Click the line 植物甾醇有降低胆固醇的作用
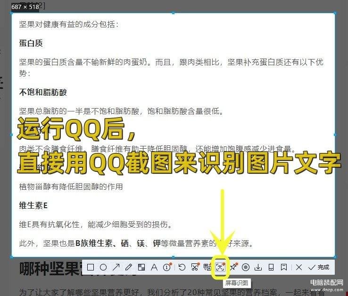 tap(71, 186)
